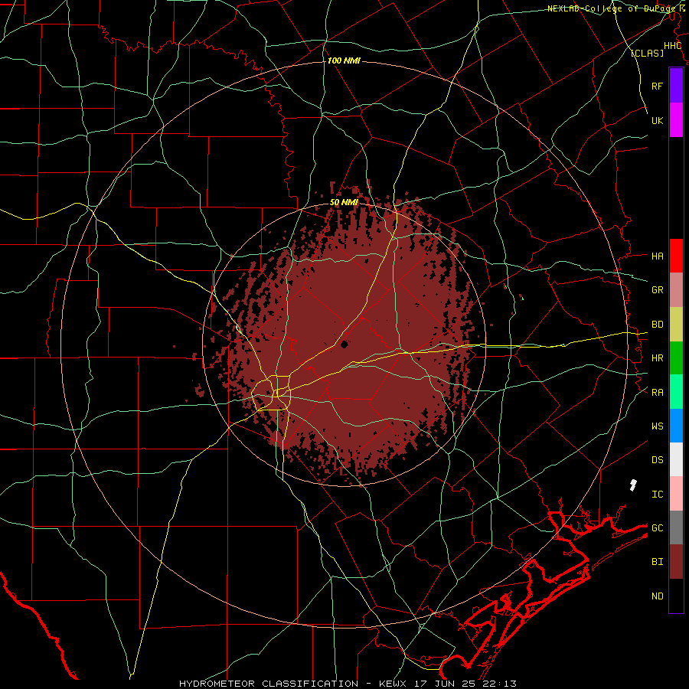Select the gray GC legend swatch
The height and width of the screenshot is (689, 689).
click(676, 527)
